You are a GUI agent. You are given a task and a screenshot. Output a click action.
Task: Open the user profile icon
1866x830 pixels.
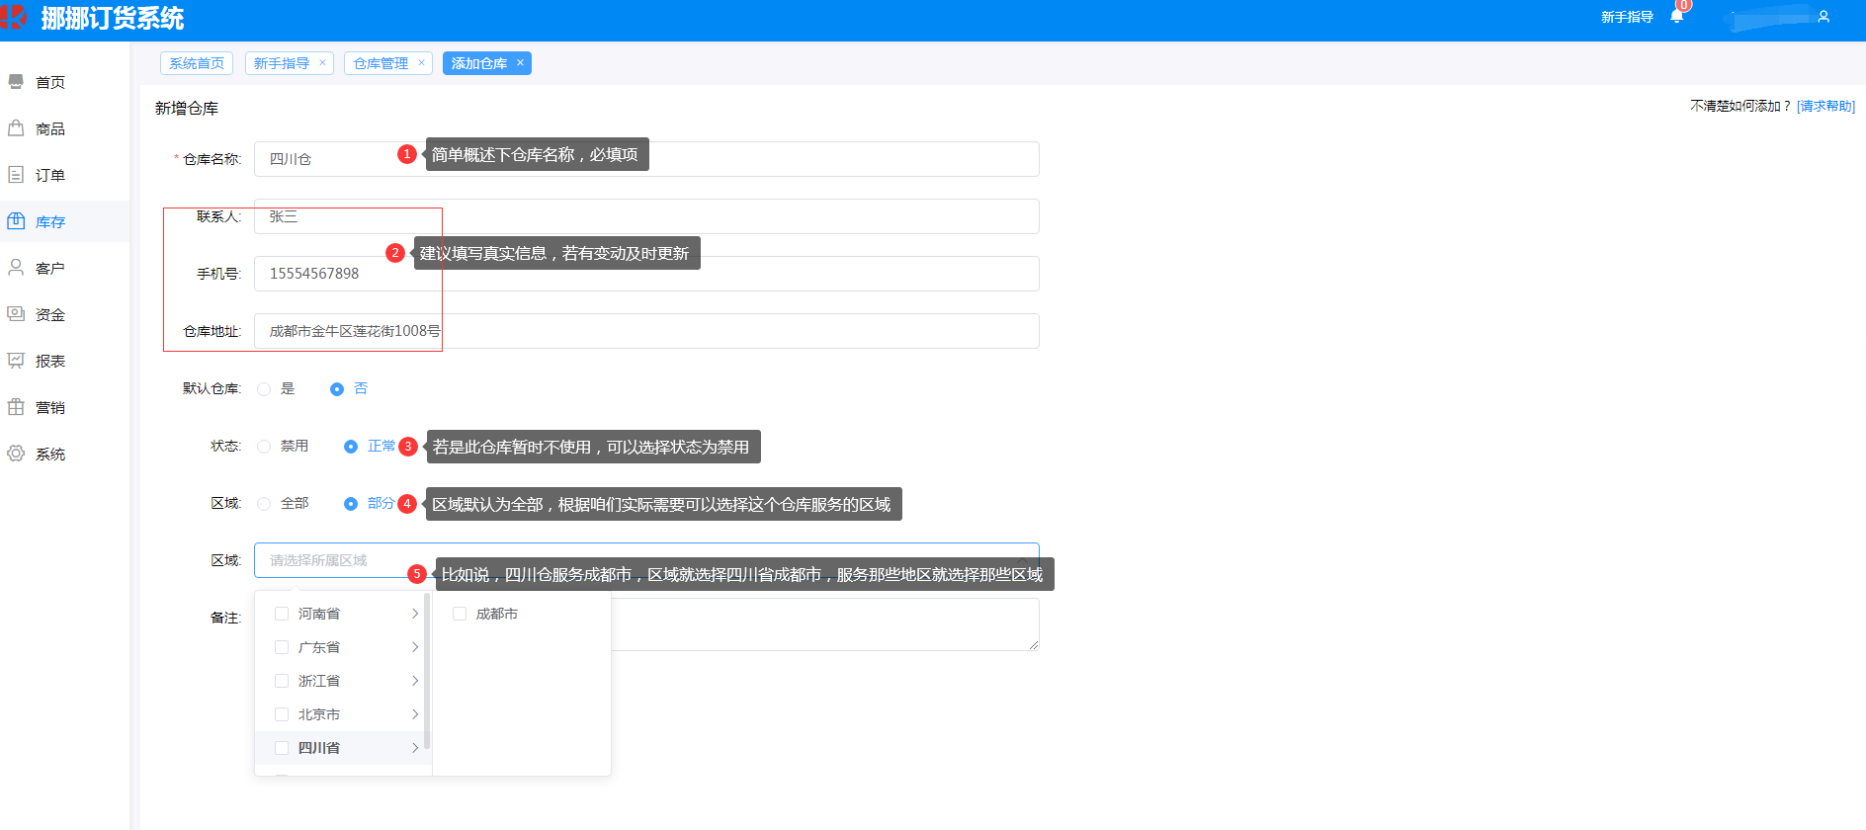pos(1824,17)
